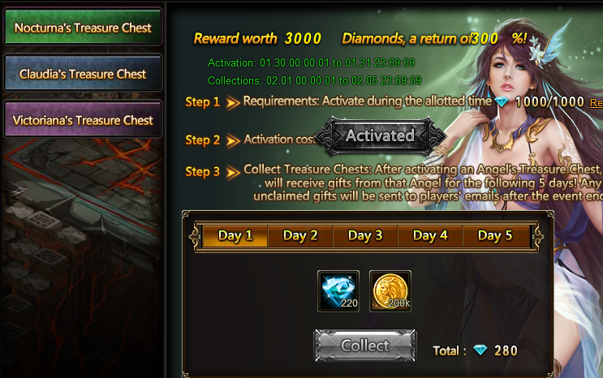Click the Step 1 arrow icon

point(233,103)
